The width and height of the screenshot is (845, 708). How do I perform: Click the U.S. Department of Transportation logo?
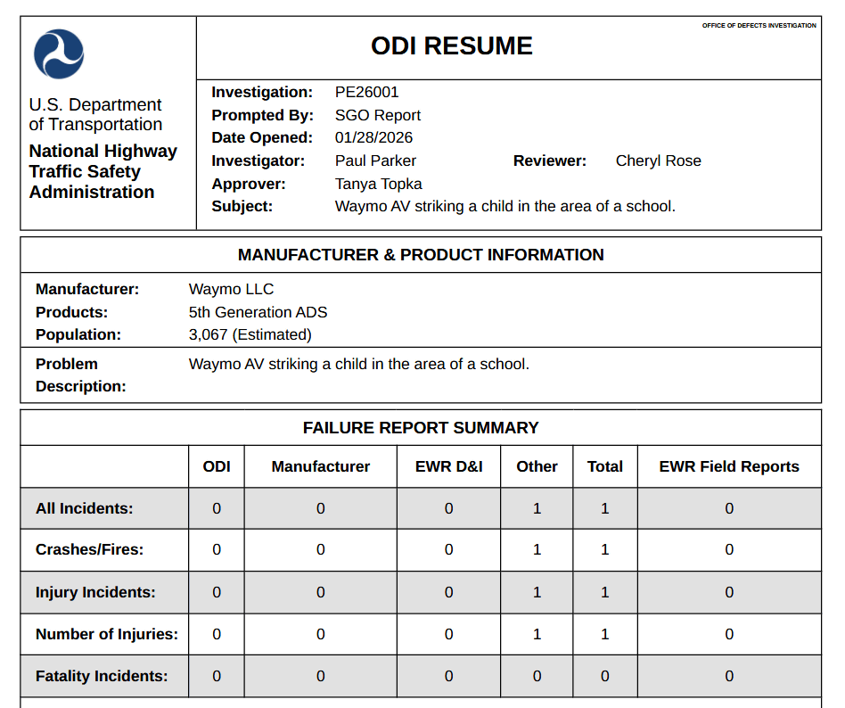(59, 54)
